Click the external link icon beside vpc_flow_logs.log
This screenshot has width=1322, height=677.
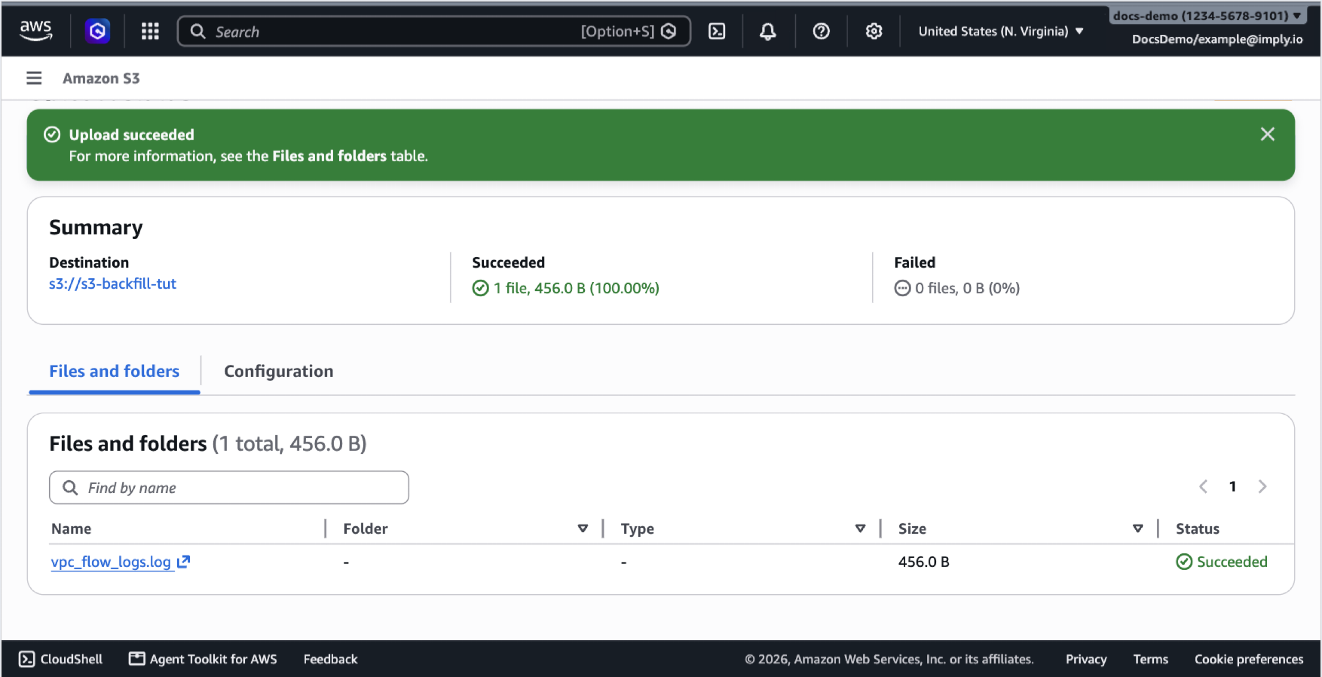point(183,562)
